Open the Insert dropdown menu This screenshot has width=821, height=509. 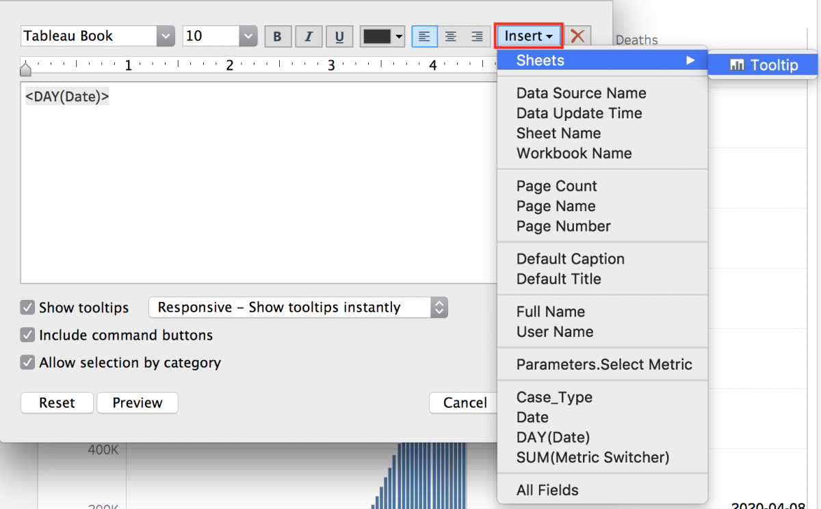coord(527,36)
